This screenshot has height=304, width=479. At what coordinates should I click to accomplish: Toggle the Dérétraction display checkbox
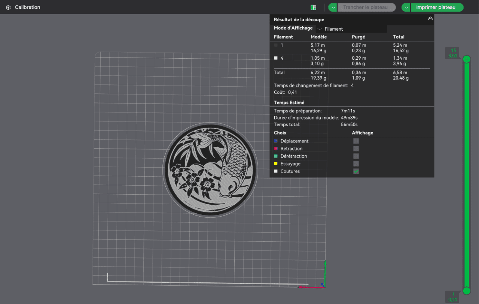tap(356, 156)
